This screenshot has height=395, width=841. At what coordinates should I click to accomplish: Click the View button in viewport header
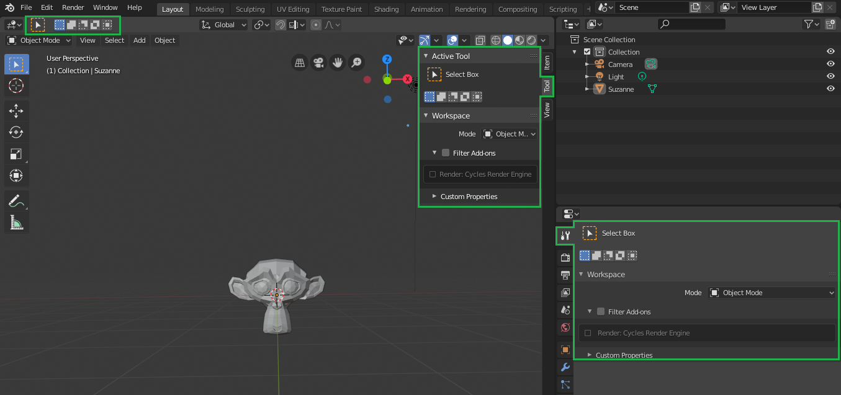[88, 40]
